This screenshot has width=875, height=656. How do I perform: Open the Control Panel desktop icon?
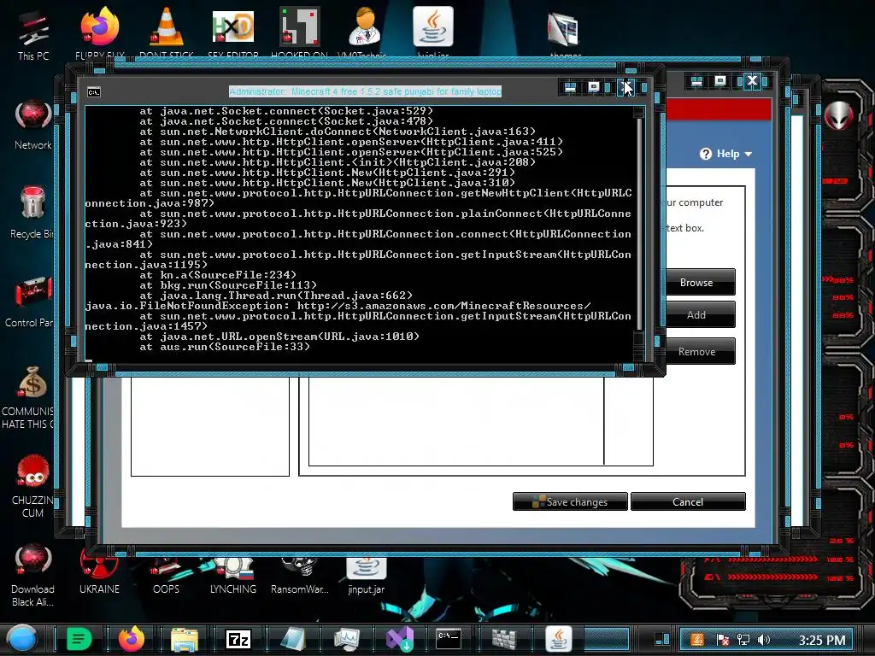pyautogui.click(x=32, y=302)
